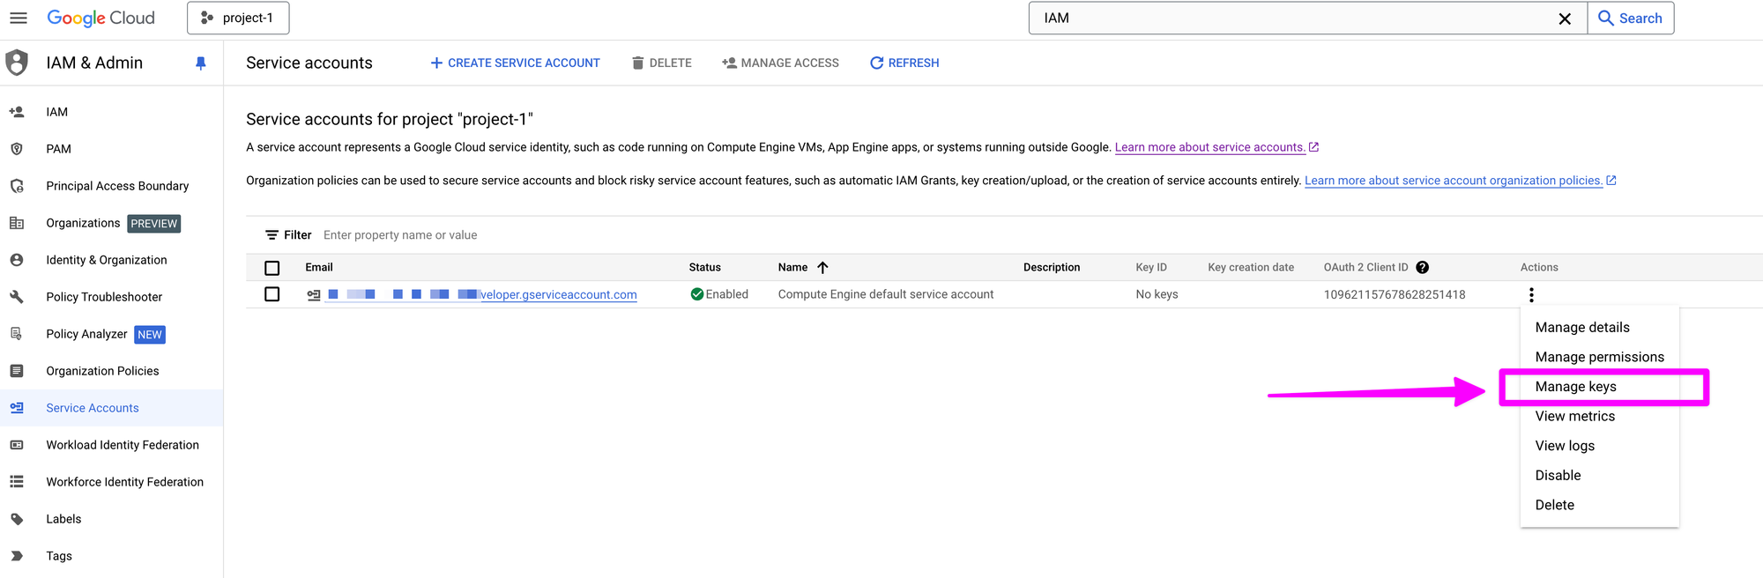
Task: Click the Workforce Identity Federation list icon
Action: coord(17,482)
